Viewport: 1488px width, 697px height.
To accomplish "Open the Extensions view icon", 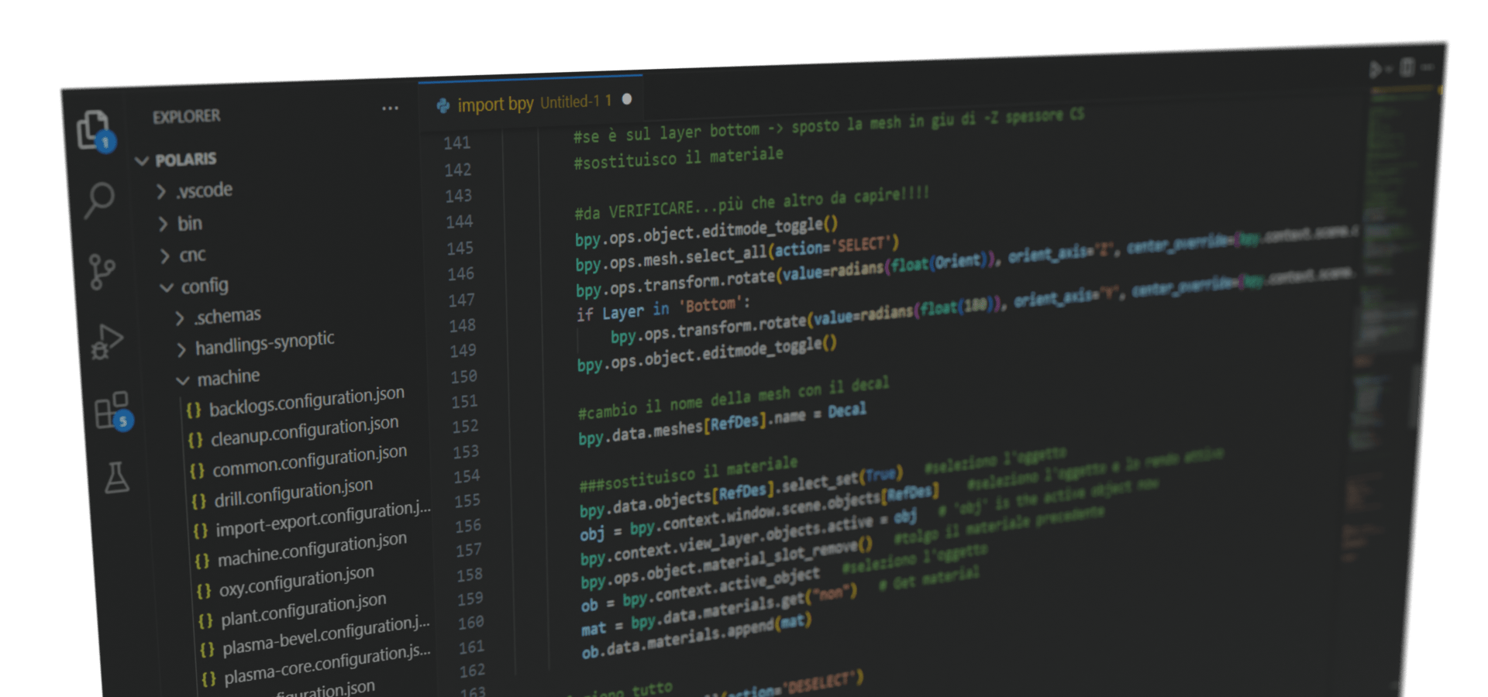I will [x=112, y=410].
